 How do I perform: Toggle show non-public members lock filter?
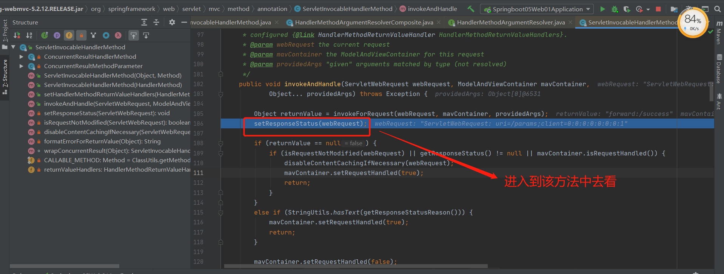pos(81,35)
